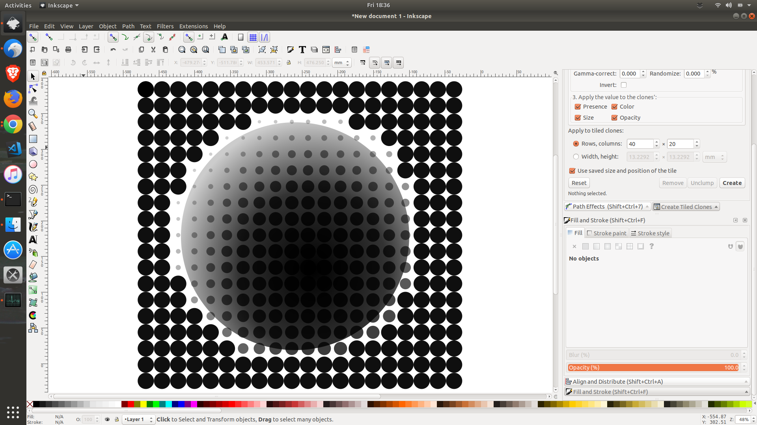Switch to the Stroke paint tab
Screen dimensions: 757x425
tap(607, 233)
